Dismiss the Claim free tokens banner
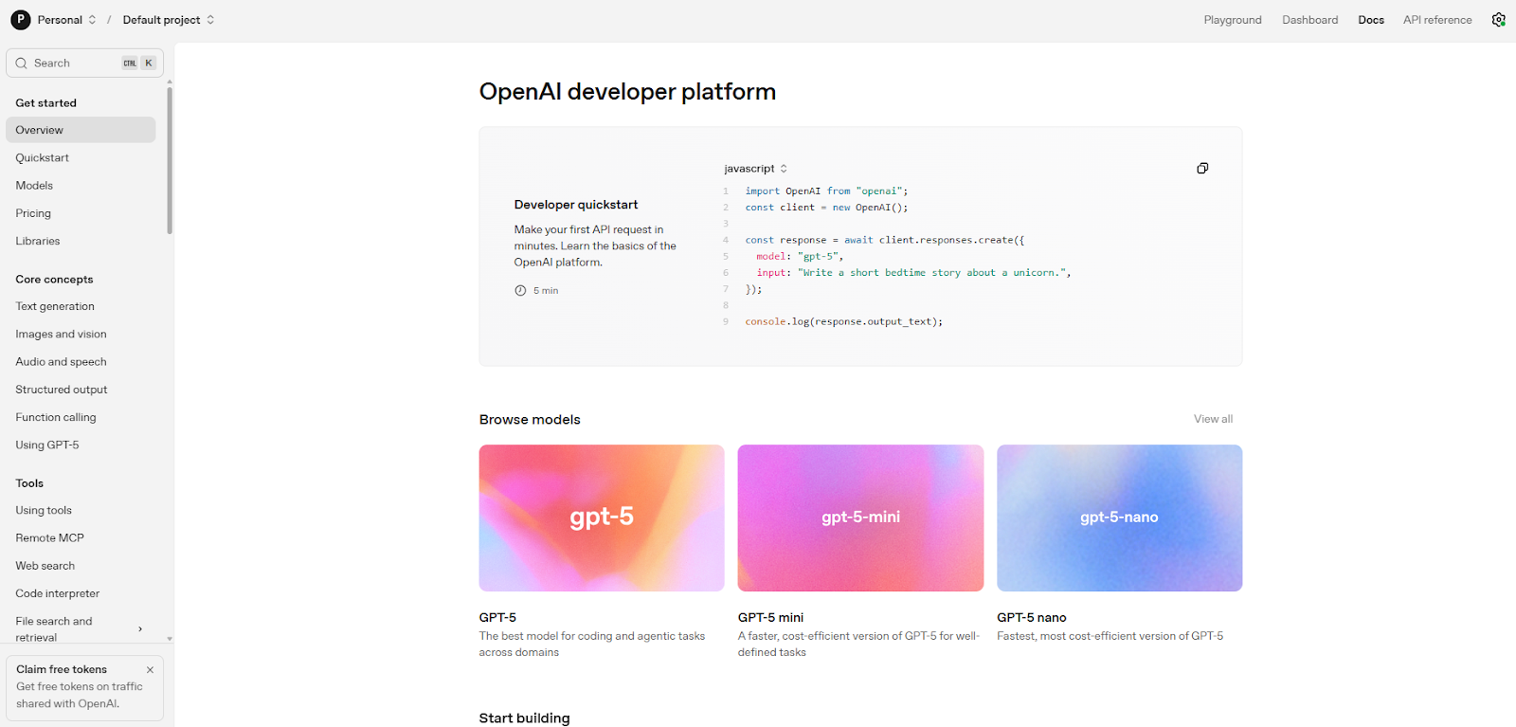This screenshot has width=1516, height=727. 150,670
